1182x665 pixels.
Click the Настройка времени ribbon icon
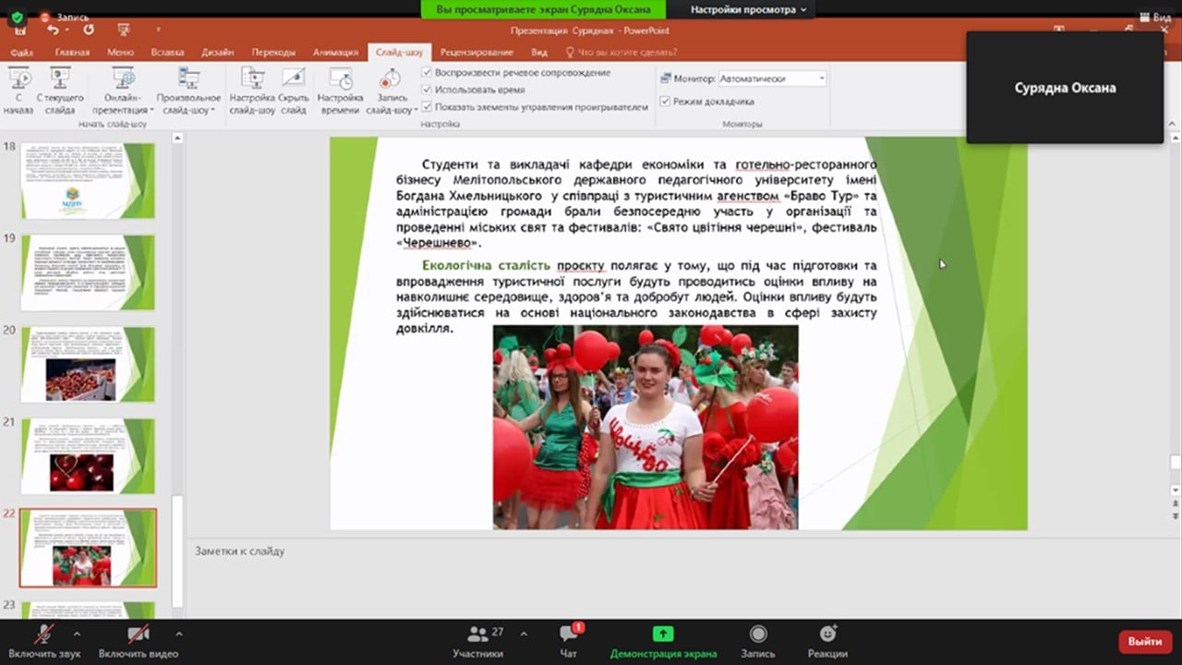pos(340,91)
